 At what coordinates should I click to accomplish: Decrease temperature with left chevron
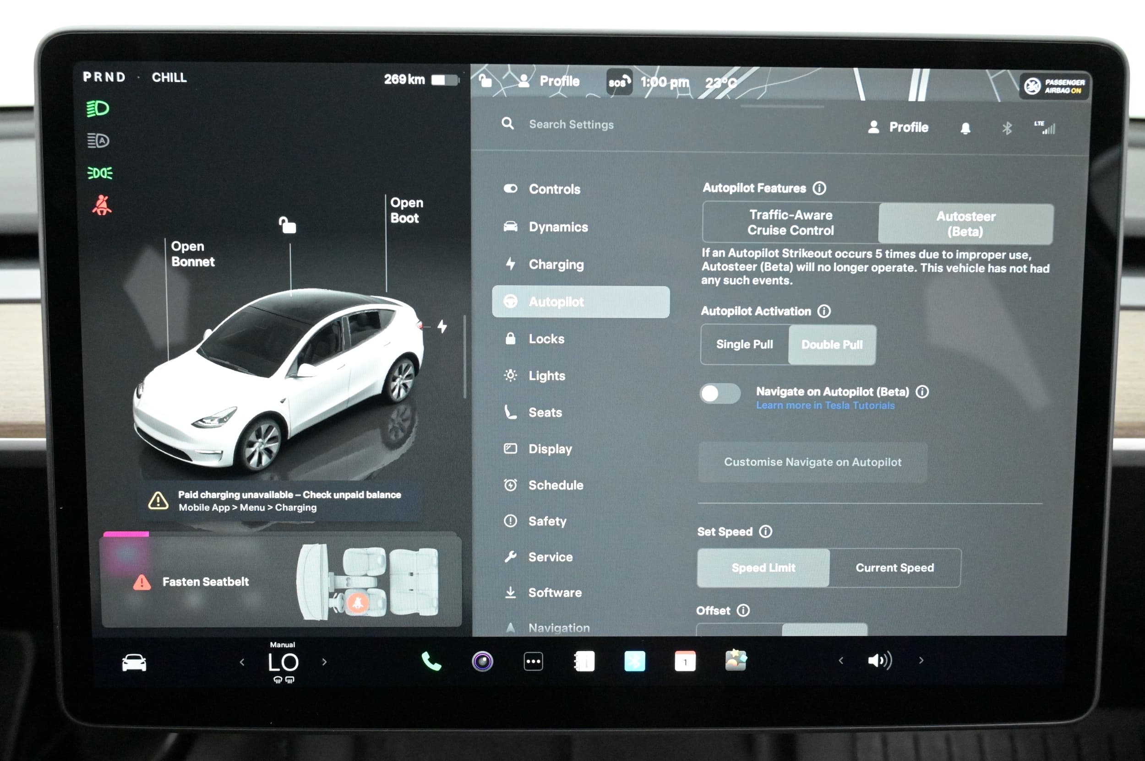coord(242,662)
